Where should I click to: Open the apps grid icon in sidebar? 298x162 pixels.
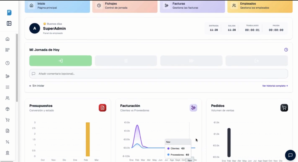[7, 87]
